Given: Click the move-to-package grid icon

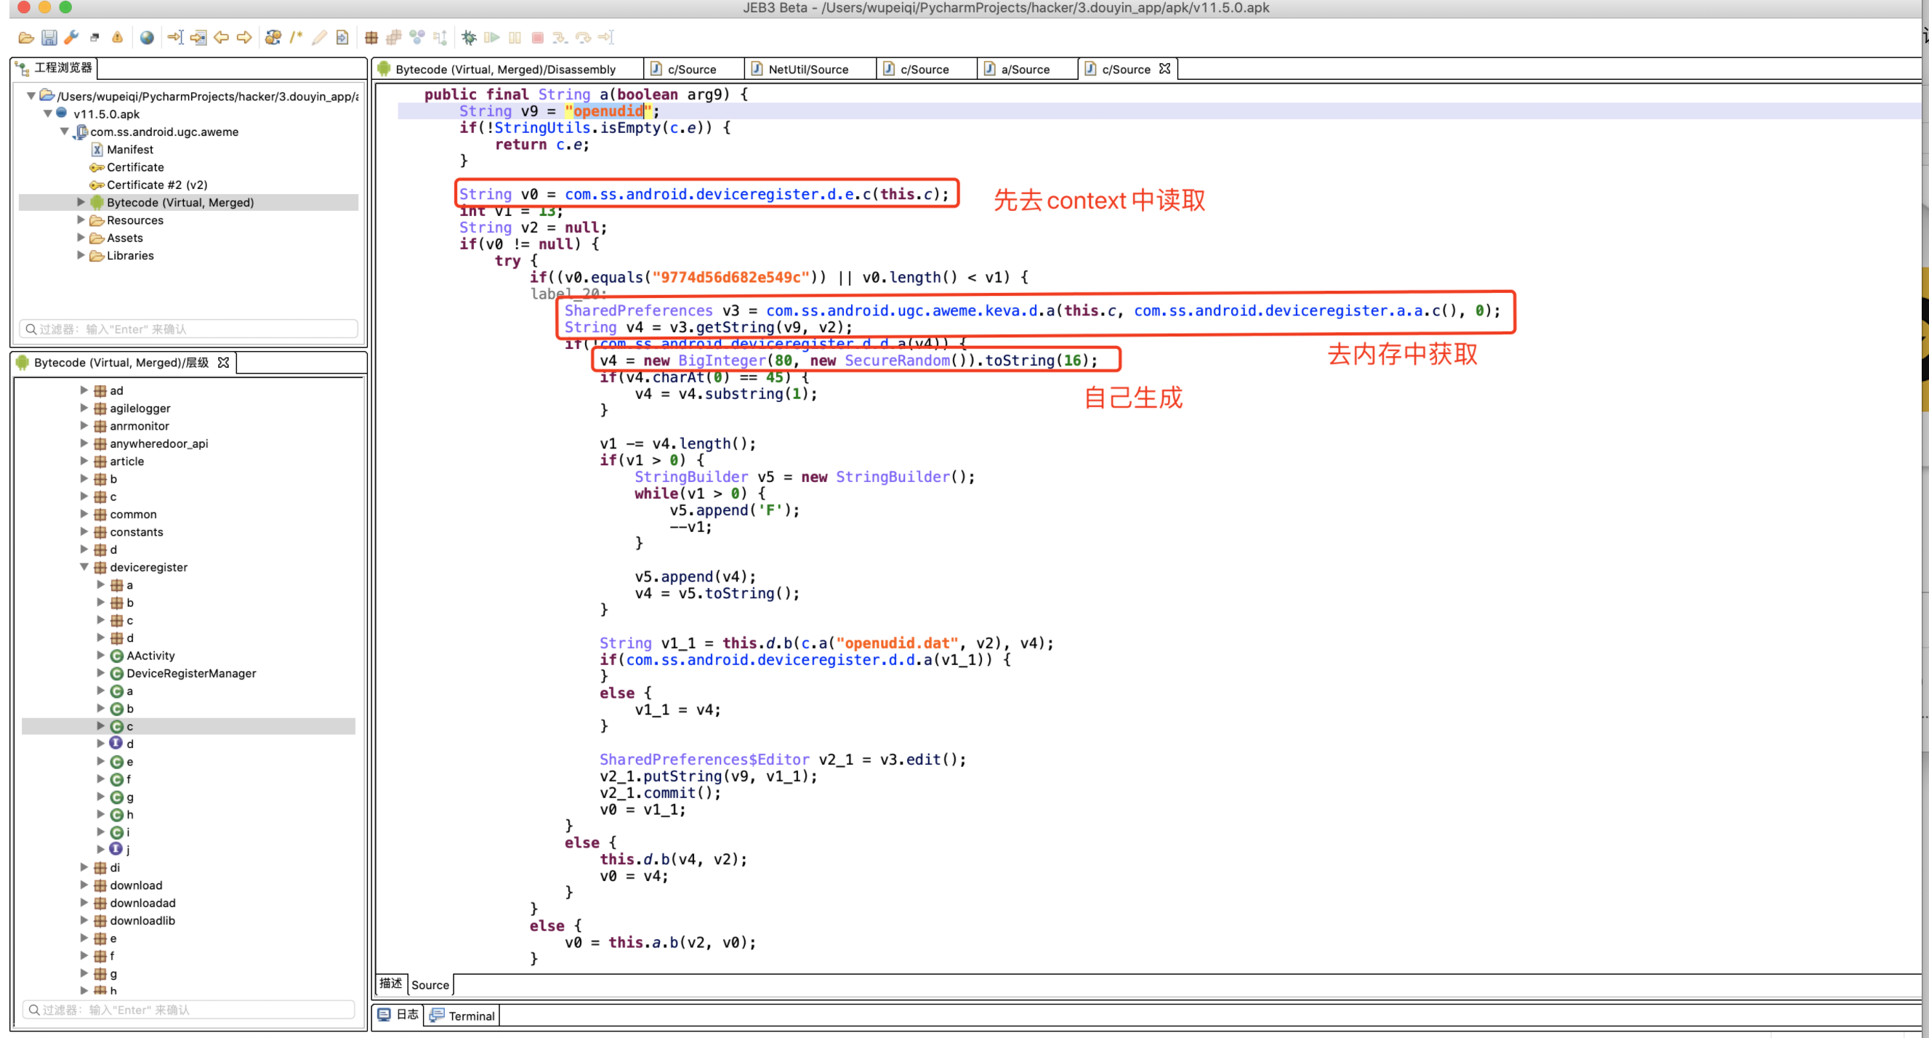Looking at the screenshot, I should [394, 38].
